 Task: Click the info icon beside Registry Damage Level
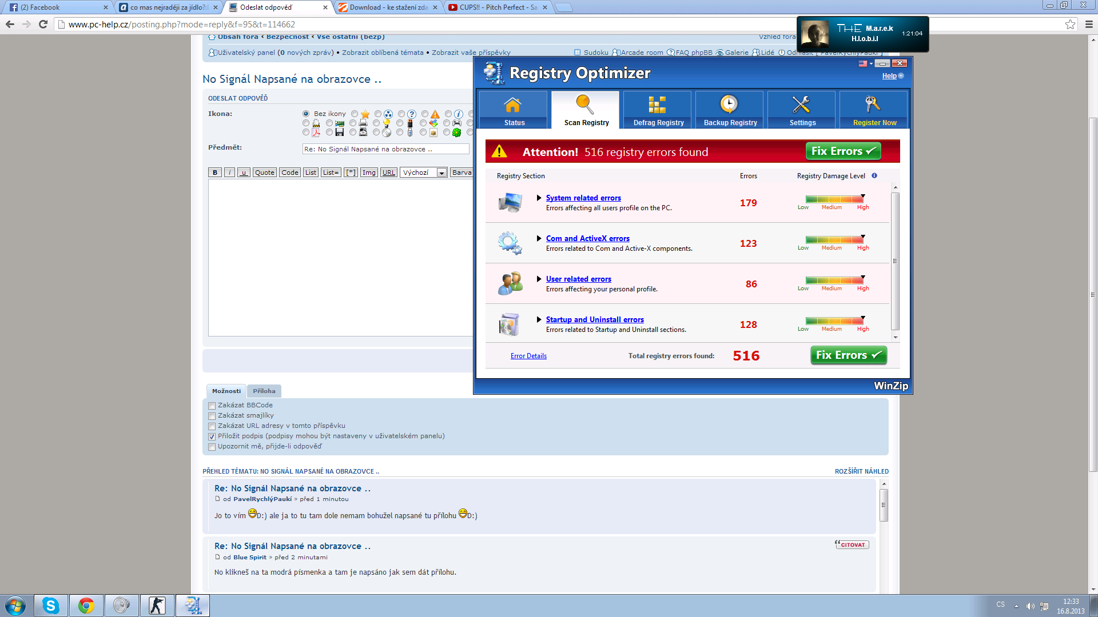[874, 176]
